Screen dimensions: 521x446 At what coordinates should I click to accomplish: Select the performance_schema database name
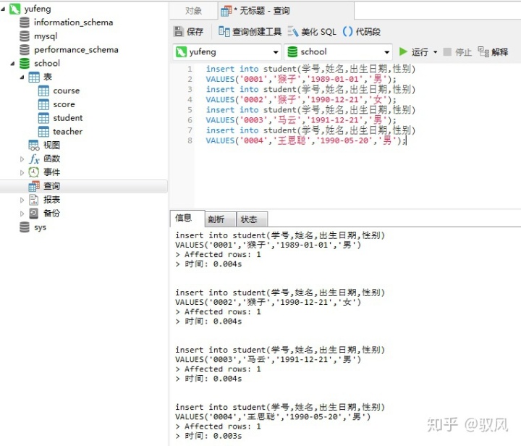coord(76,49)
